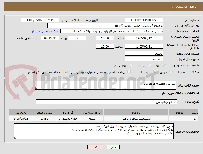Select the کالا radio button
The image size is (203, 154).
tap(164, 65)
